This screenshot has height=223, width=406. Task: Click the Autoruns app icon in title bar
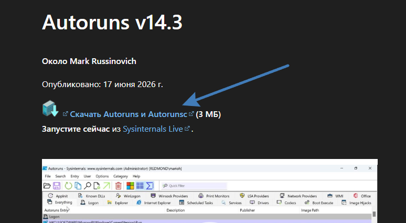pos(45,168)
